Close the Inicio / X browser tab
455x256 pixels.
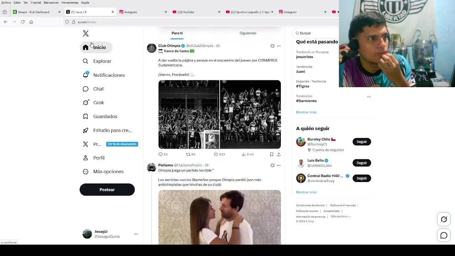(113, 12)
